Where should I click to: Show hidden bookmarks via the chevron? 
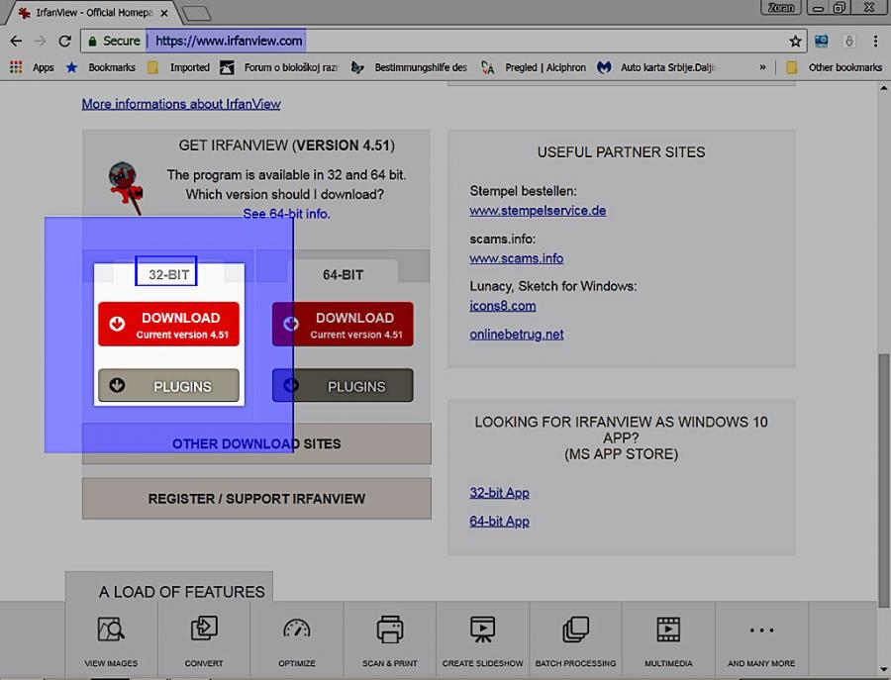[762, 67]
